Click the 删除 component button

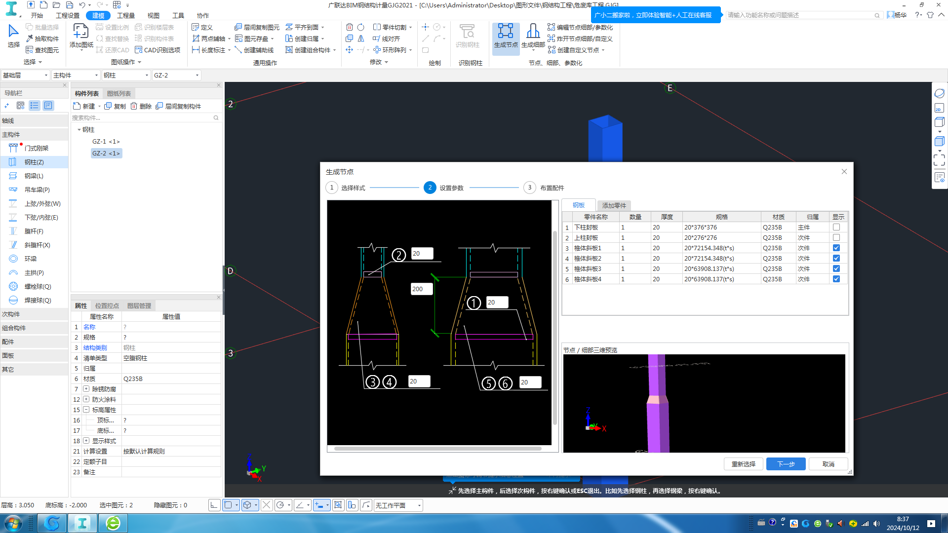click(x=141, y=106)
